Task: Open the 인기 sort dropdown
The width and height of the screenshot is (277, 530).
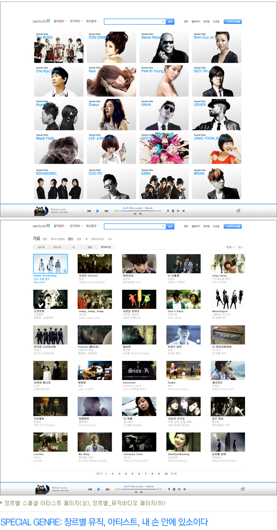Action: [230, 247]
